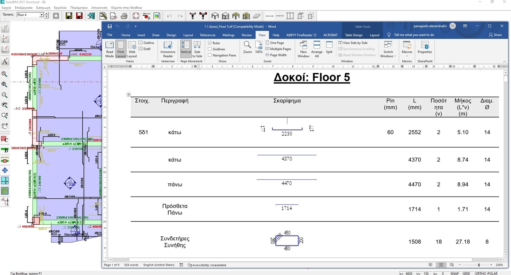The height and width of the screenshot is (275, 511).
Task: Select Side to Side page movement
Action: pyautogui.click(x=197, y=49)
